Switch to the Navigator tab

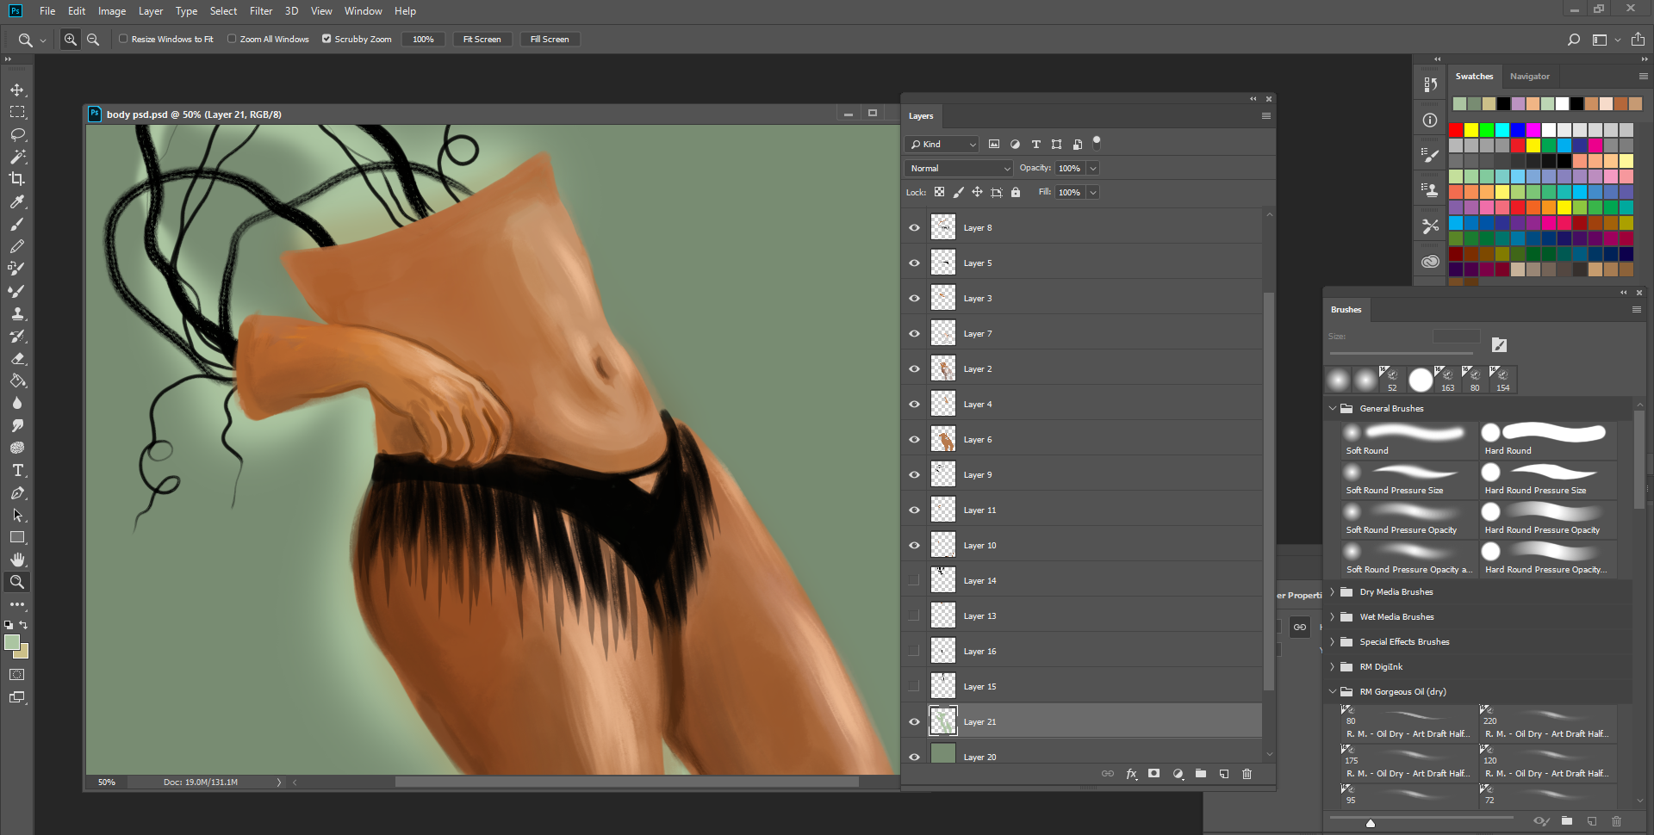(x=1529, y=77)
